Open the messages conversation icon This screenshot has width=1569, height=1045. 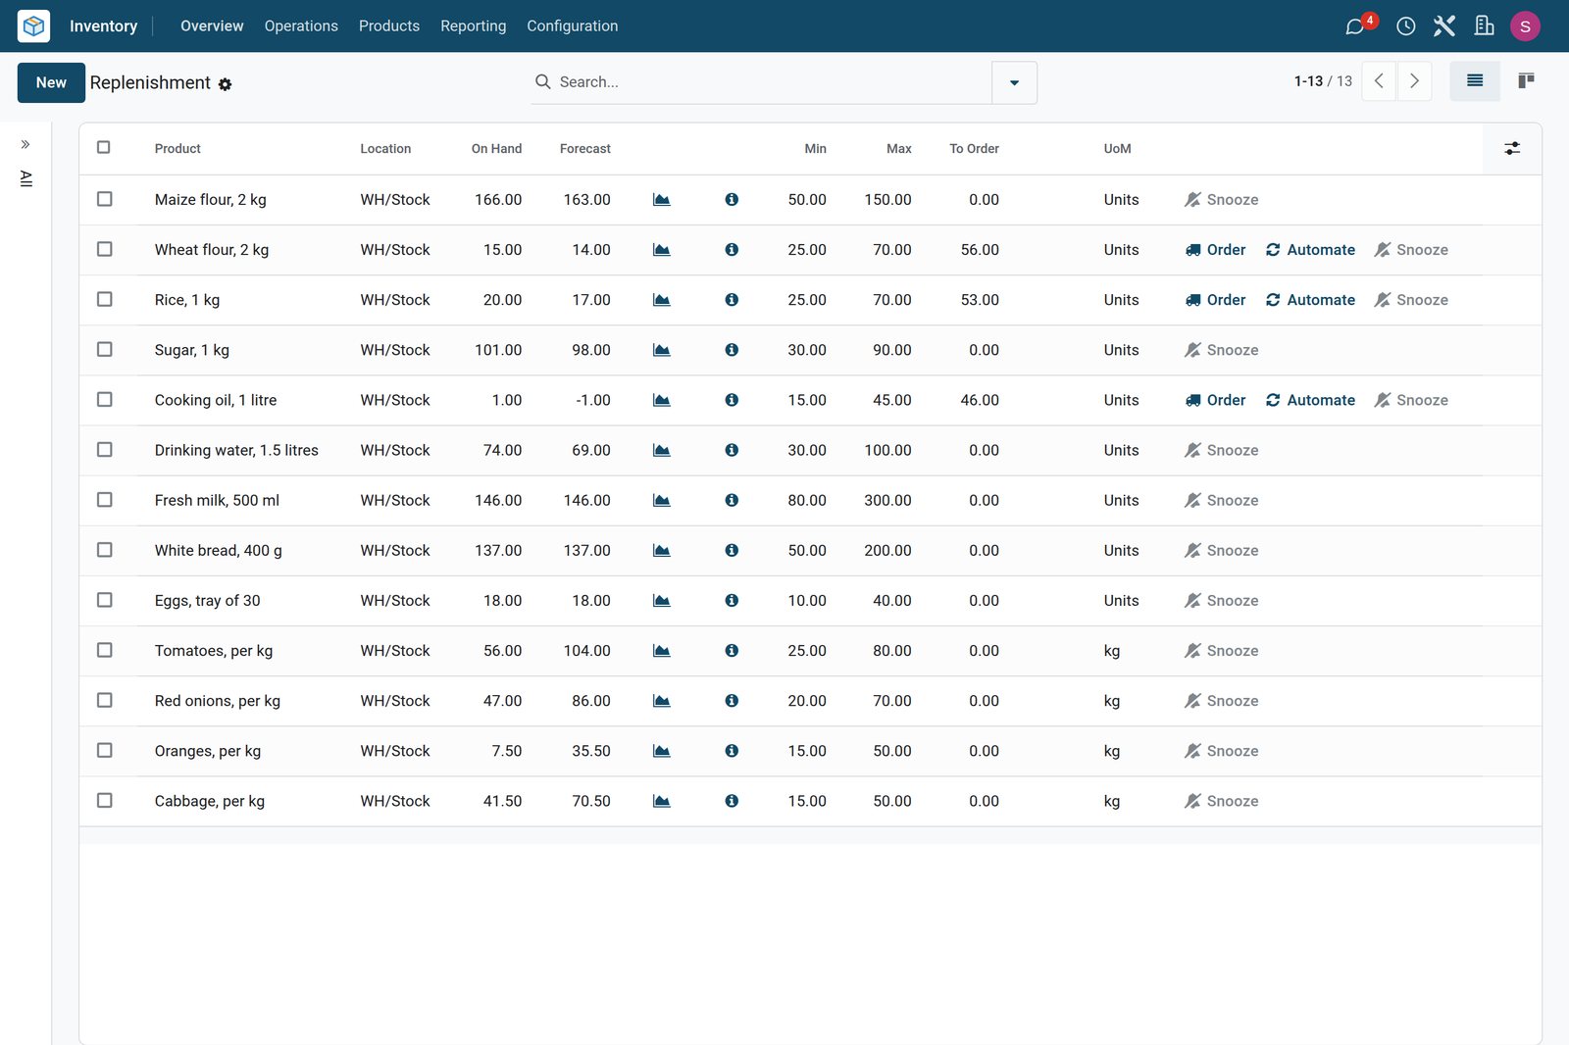tap(1355, 26)
